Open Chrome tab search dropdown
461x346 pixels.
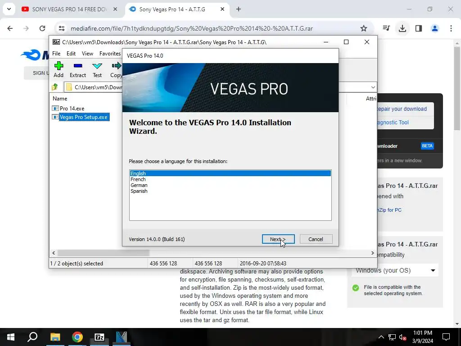(9, 9)
